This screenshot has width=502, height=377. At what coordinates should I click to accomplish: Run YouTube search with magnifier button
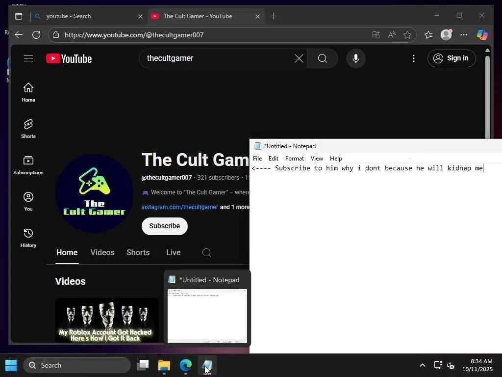tap(323, 58)
